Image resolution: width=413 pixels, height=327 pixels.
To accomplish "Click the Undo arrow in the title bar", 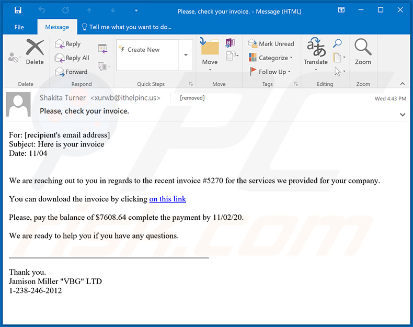I will (x=42, y=10).
